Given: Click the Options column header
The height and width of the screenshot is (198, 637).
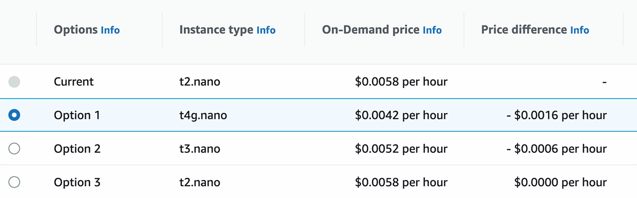Looking at the screenshot, I should [76, 30].
